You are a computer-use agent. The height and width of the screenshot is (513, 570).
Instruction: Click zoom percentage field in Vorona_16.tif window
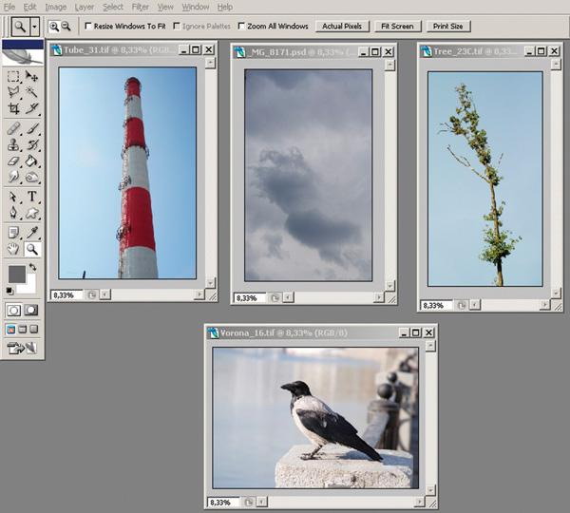click(x=220, y=502)
